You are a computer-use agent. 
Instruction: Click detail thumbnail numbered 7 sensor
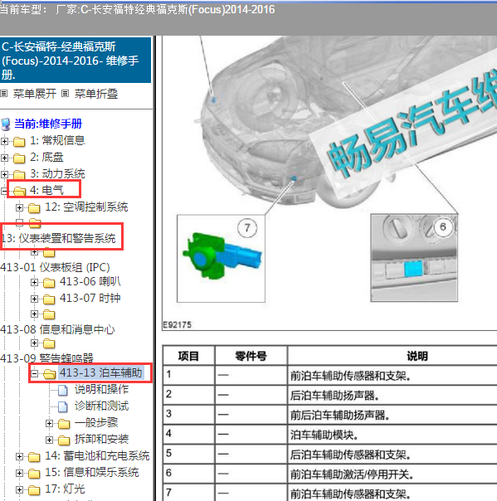[x=222, y=258]
